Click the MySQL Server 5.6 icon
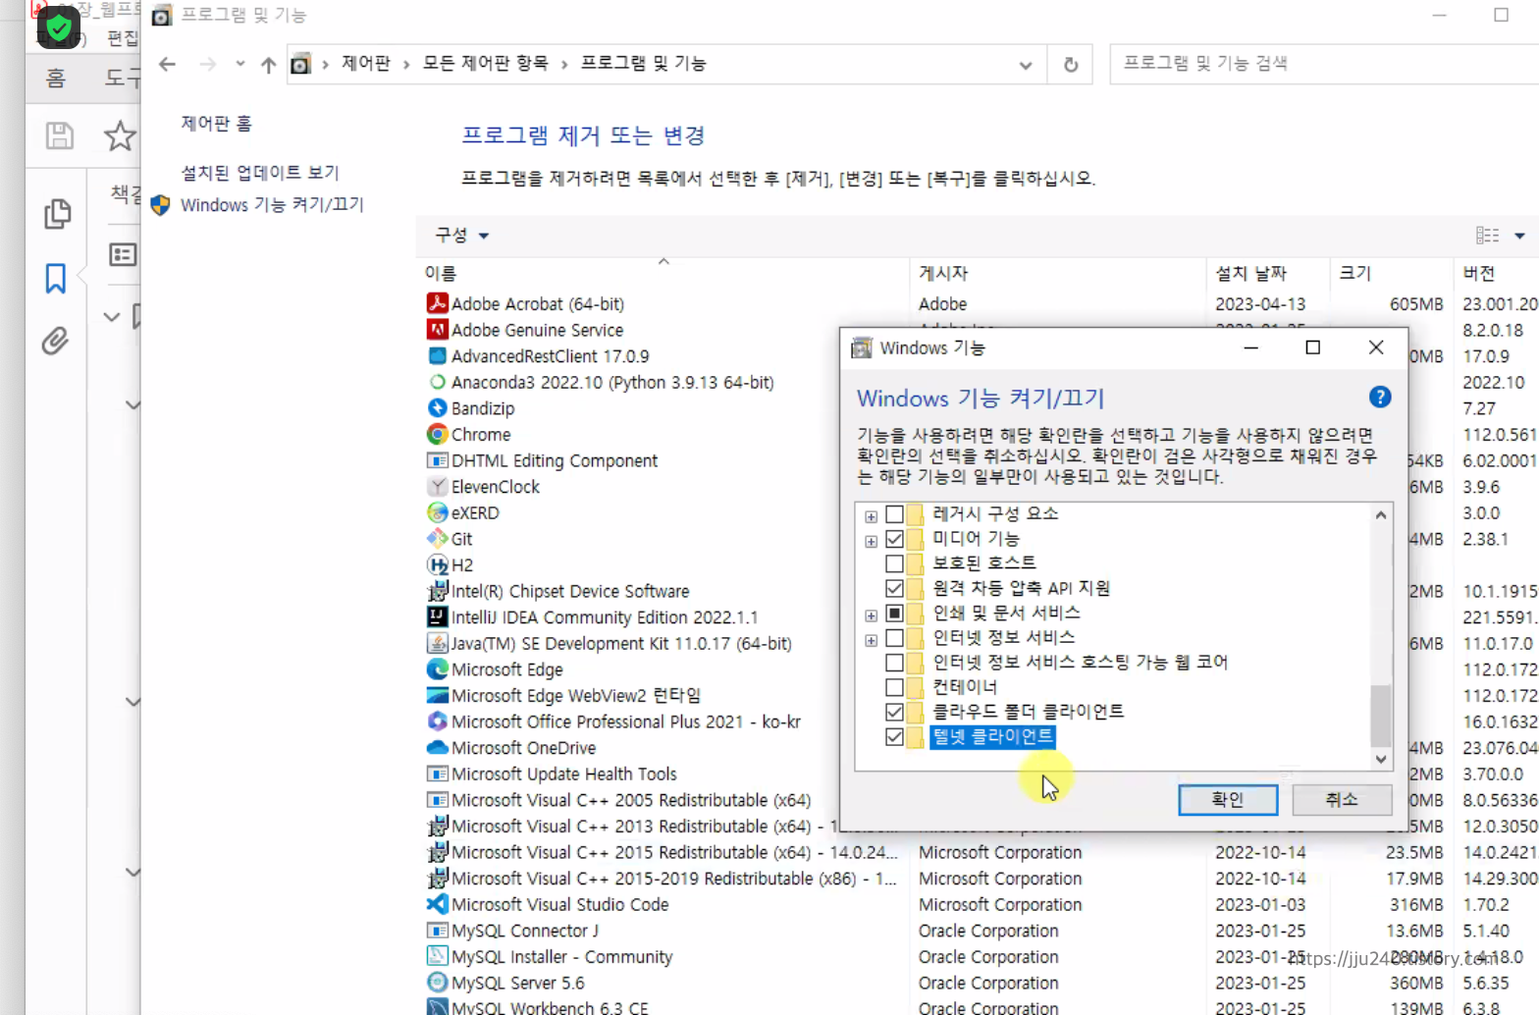The width and height of the screenshot is (1539, 1015). click(437, 983)
